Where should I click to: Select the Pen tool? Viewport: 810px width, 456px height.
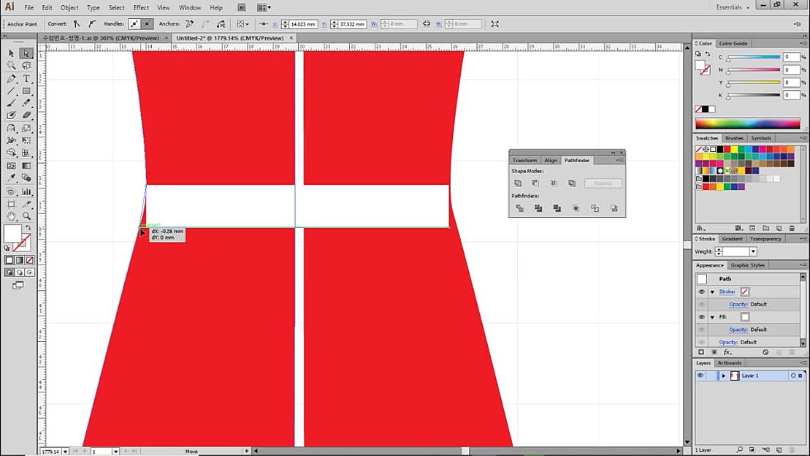click(x=12, y=78)
